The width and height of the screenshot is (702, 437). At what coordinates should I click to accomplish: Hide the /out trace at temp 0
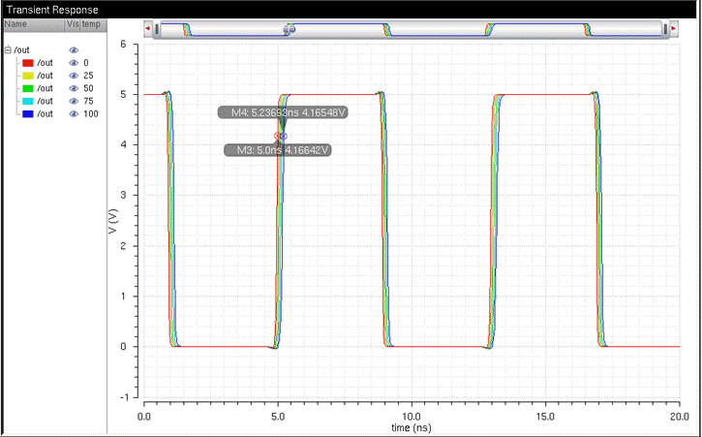pos(74,63)
